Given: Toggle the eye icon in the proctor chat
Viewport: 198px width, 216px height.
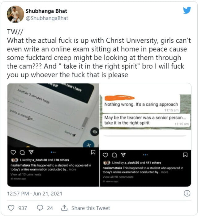Looking at the screenshot, I should coord(95,132).
